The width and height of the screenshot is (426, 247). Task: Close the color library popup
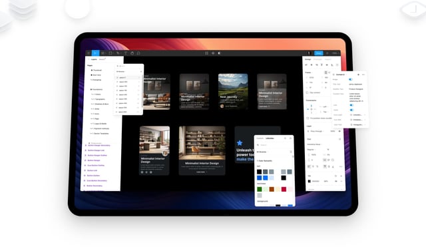tap(290, 138)
